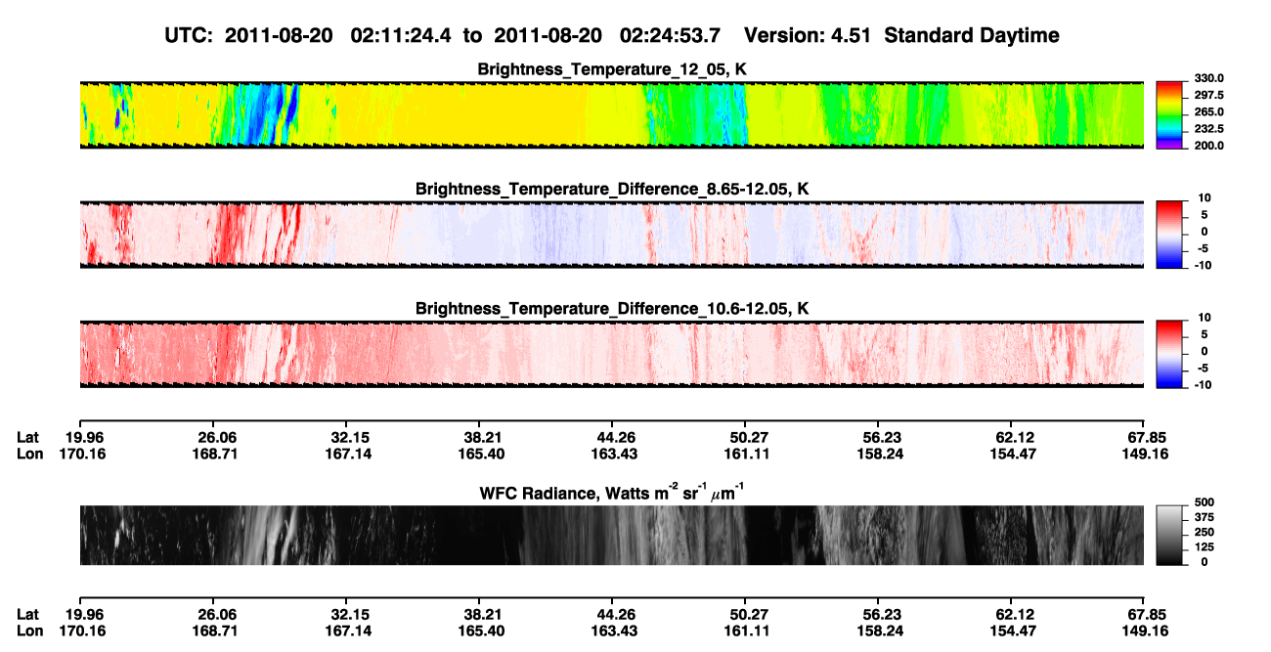Click 'Lat' label below the WFC Radiance panel
This screenshot has height=652, width=1271.
[x=28, y=615]
